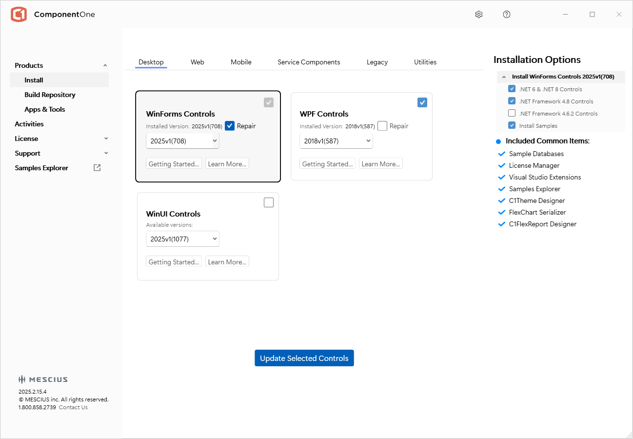Click the help question mark icon
The width and height of the screenshot is (633, 439).
coord(507,15)
